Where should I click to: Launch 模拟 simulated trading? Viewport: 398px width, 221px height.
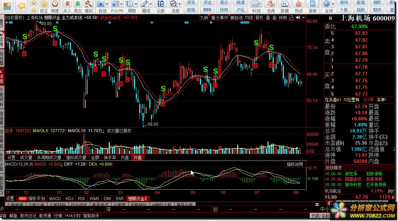point(88,7)
